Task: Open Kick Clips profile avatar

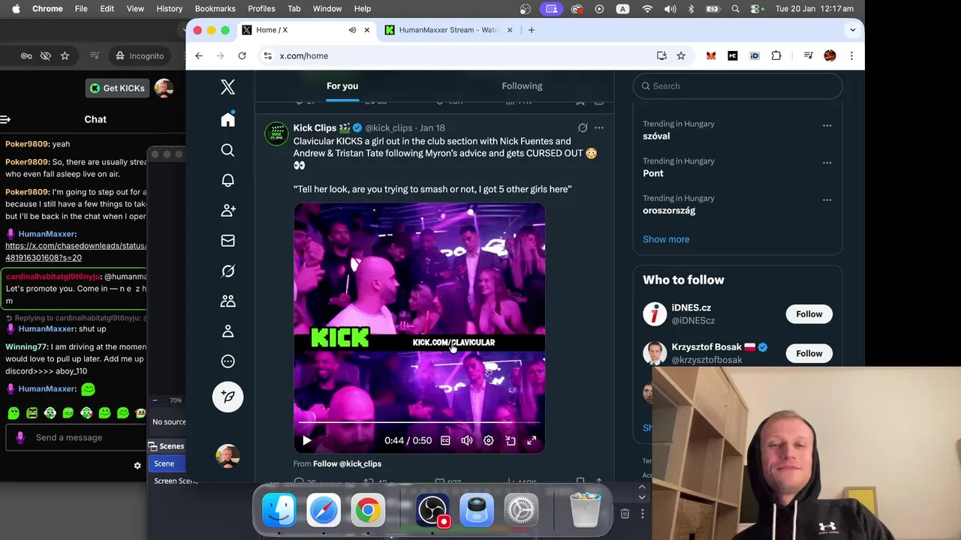Action: tap(276, 133)
